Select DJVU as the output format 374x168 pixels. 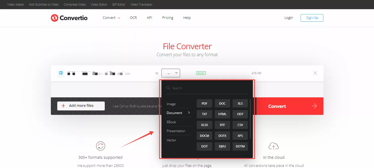pos(222,146)
